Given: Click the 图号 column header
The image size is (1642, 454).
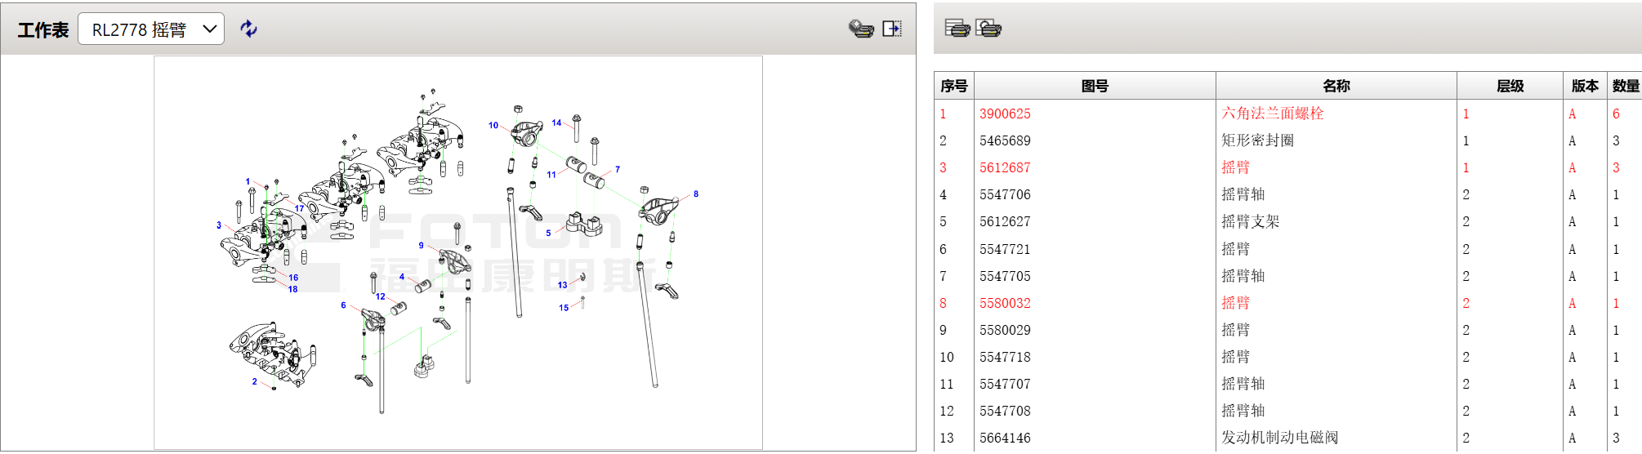Looking at the screenshot, I should 1094,86.
